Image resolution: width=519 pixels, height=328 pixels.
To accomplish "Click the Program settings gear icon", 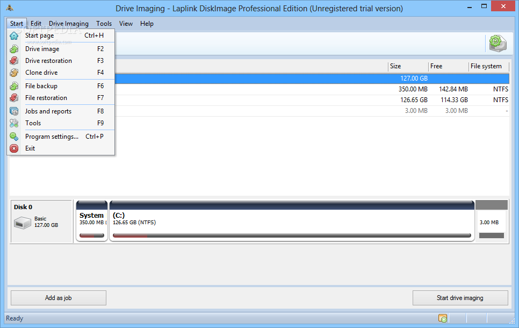I will 14,137.
